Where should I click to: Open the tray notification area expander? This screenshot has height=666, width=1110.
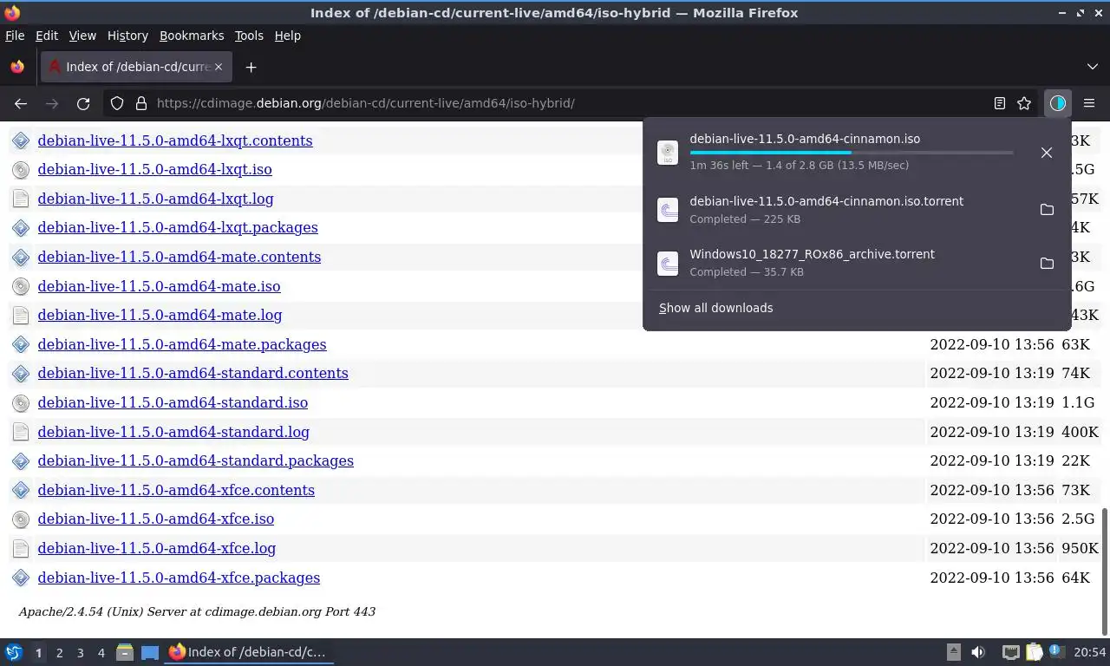(953, 652)
